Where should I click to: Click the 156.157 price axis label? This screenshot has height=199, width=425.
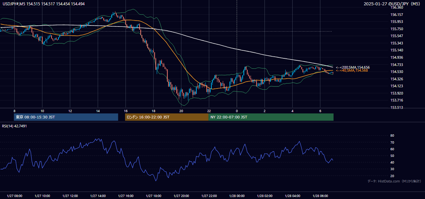(397, 15)
